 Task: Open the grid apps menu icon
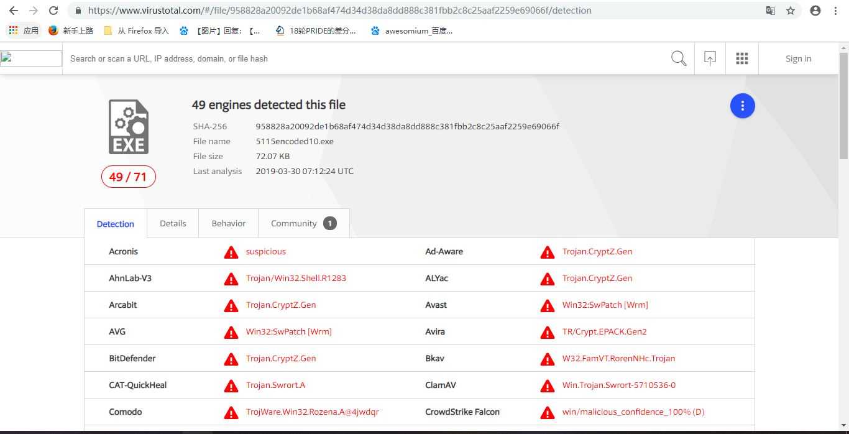pyautogui.click(x=742, y=58)
